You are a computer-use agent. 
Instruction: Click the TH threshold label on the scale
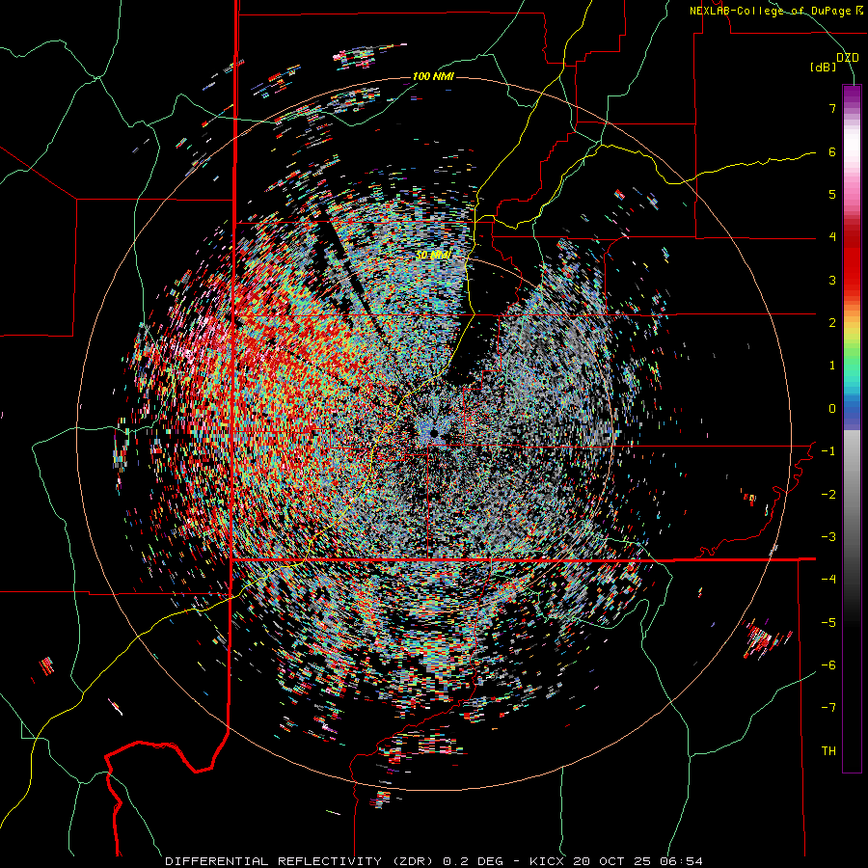click(x=828, y=751)
